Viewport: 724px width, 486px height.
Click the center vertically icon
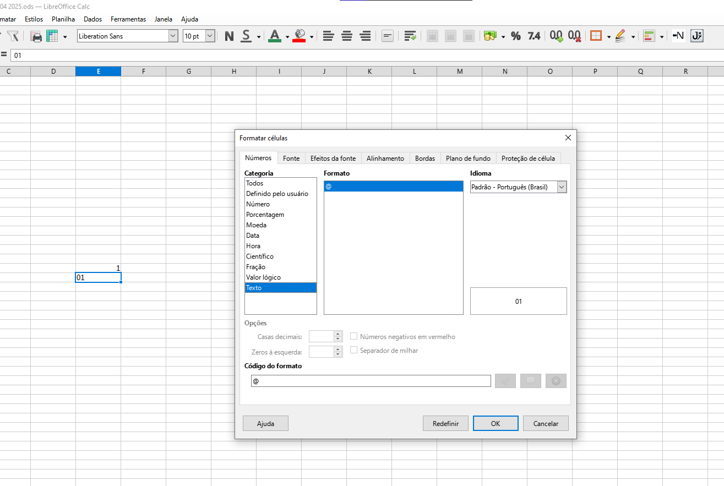click(x=388, y=36)
